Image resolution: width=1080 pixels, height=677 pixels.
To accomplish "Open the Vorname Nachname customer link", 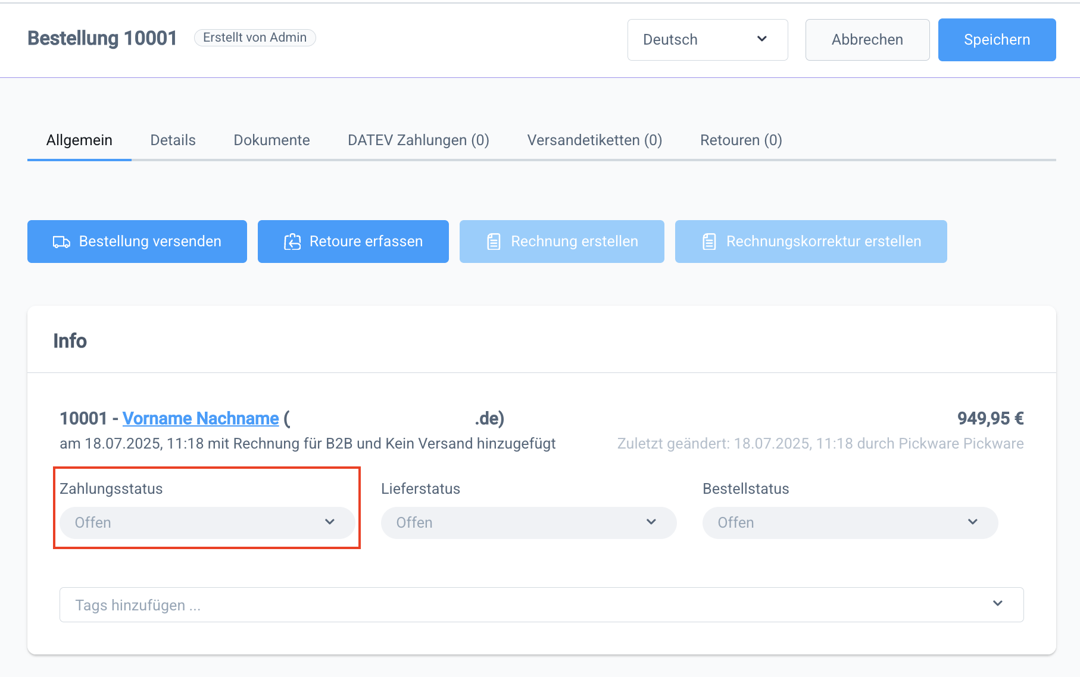I will (x=201, y=419).
